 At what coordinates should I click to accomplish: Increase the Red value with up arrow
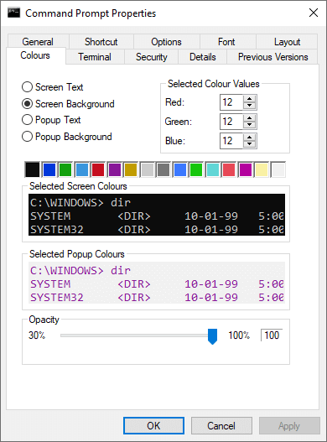pos(250,99)
